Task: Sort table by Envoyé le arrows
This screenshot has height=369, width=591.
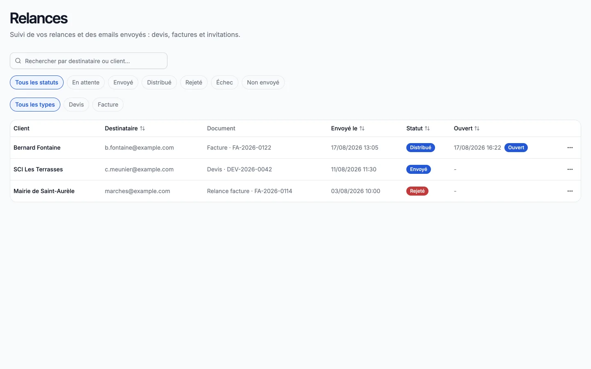Action: [362, 128]
